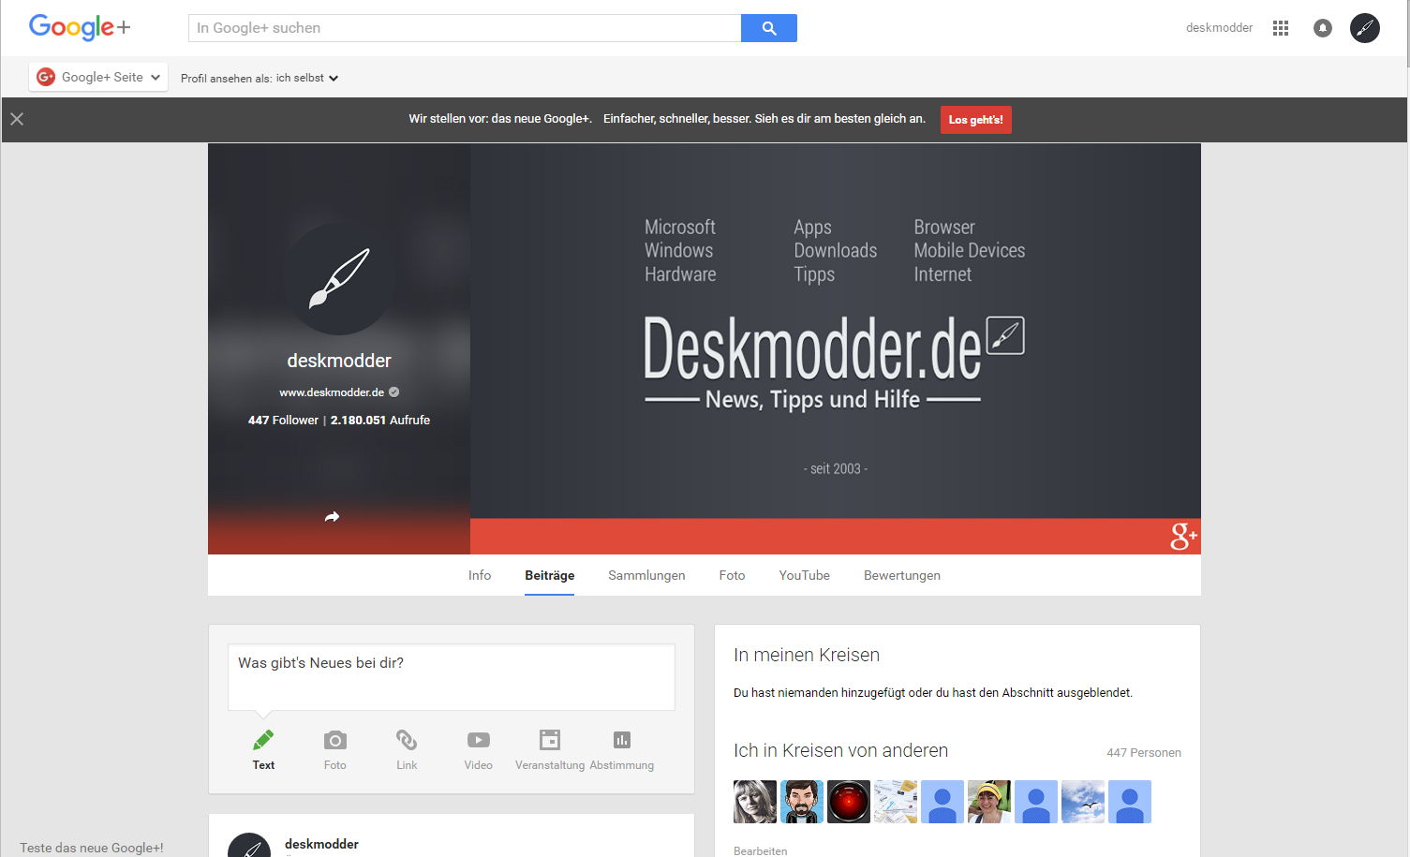
Task: Select the Text post pencil icon
Action: (x=263, y=740)
